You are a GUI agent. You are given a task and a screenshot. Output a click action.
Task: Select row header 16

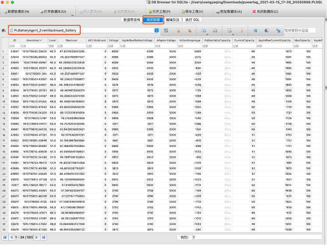click(x=5, y=135)
